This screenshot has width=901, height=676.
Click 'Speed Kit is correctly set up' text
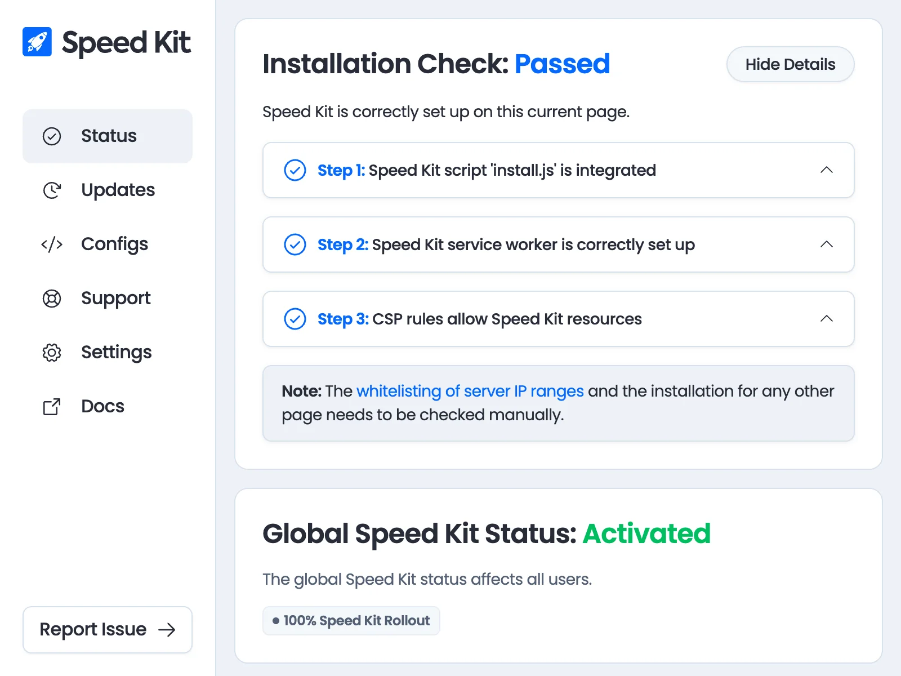[x=446, y=112]
